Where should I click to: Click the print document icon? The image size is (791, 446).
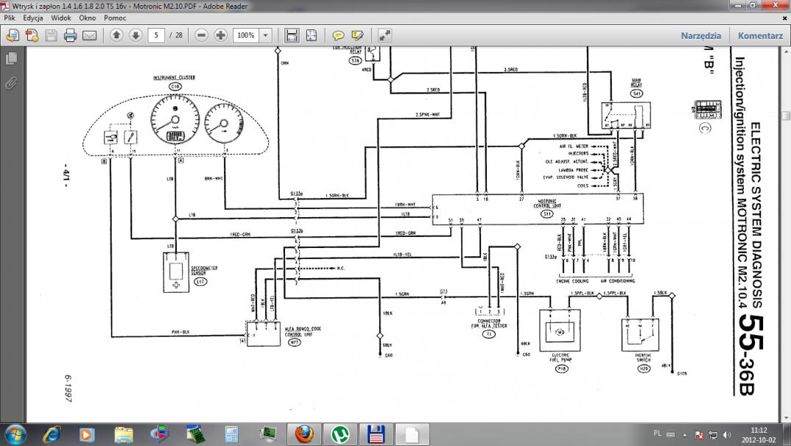[70, 35]
